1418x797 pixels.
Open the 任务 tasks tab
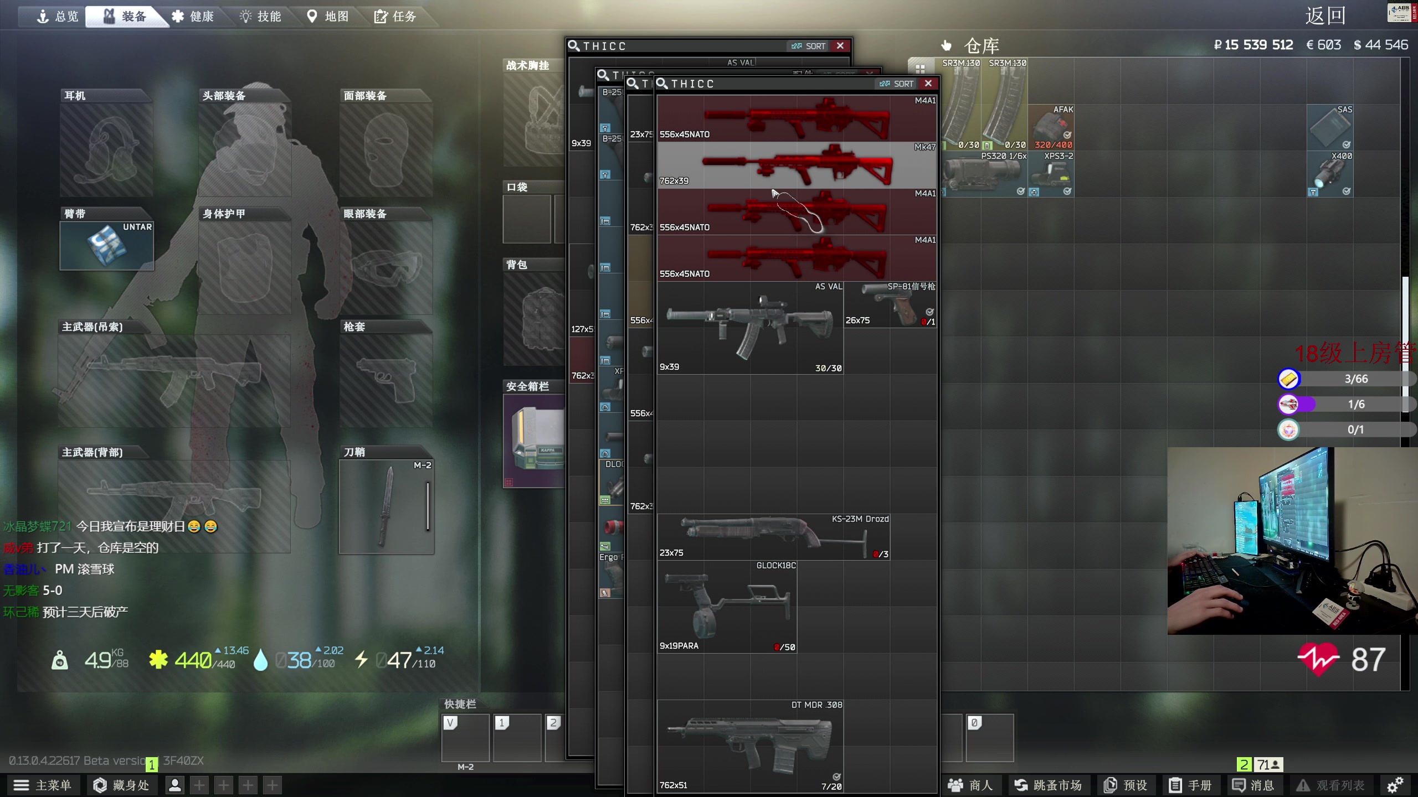pos(395,17)
